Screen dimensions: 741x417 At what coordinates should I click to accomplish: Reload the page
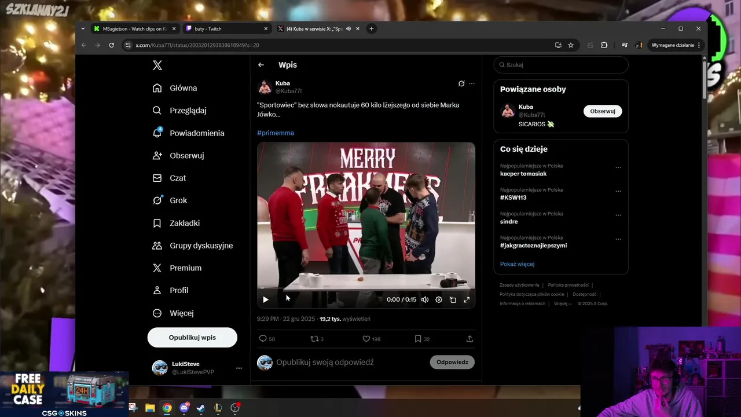[111, 45]
